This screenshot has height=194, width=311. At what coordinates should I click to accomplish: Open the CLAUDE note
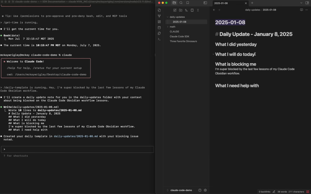pos(174,32)
